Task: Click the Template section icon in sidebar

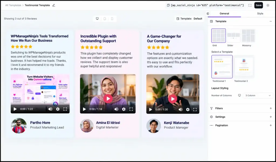Action: tap(211, 21)
